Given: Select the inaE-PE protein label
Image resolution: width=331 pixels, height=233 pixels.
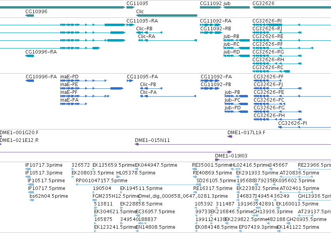Looking at the screenshot, I should click(69, 85).
